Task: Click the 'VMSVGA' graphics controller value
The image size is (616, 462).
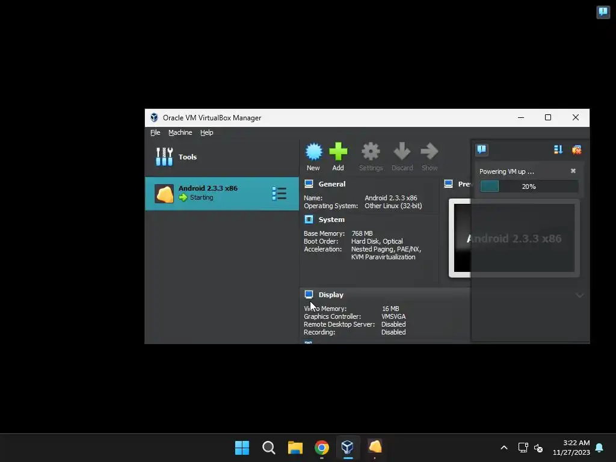Action: click(393, 316)
